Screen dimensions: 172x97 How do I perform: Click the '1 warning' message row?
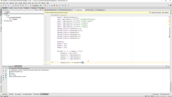13,75
